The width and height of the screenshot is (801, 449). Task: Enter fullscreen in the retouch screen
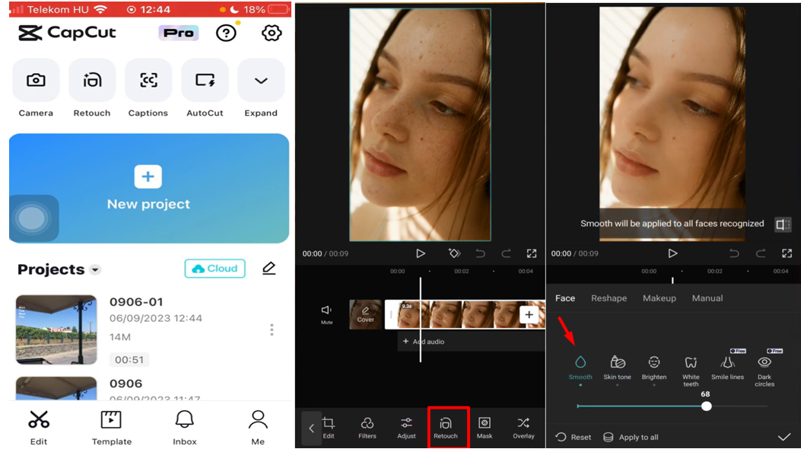[x=787, y=253]
